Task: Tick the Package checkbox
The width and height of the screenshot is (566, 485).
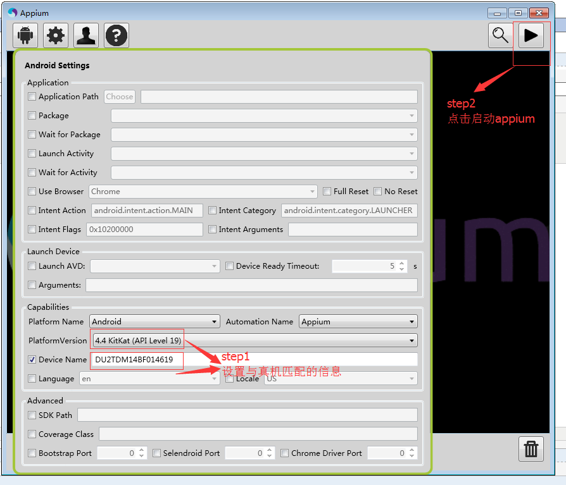Action: click(32, 115)
